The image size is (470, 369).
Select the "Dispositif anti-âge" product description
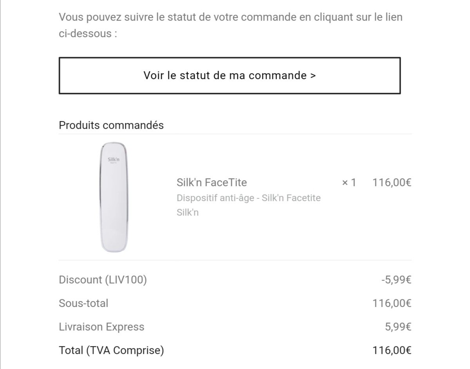coord(248,198)
